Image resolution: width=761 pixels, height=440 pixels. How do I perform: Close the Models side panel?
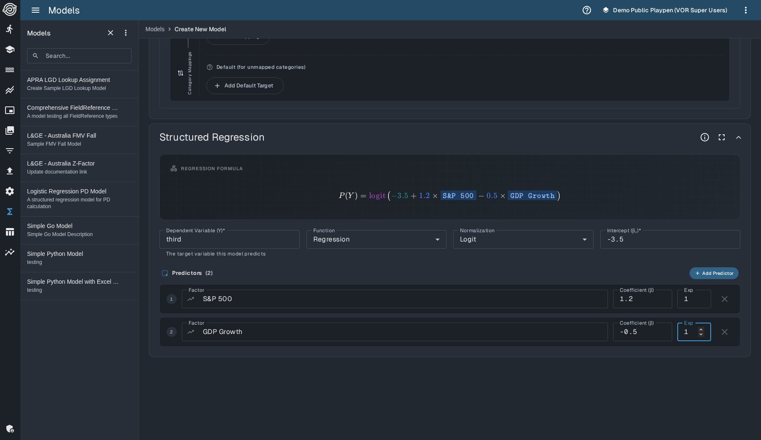click(110, 33)
